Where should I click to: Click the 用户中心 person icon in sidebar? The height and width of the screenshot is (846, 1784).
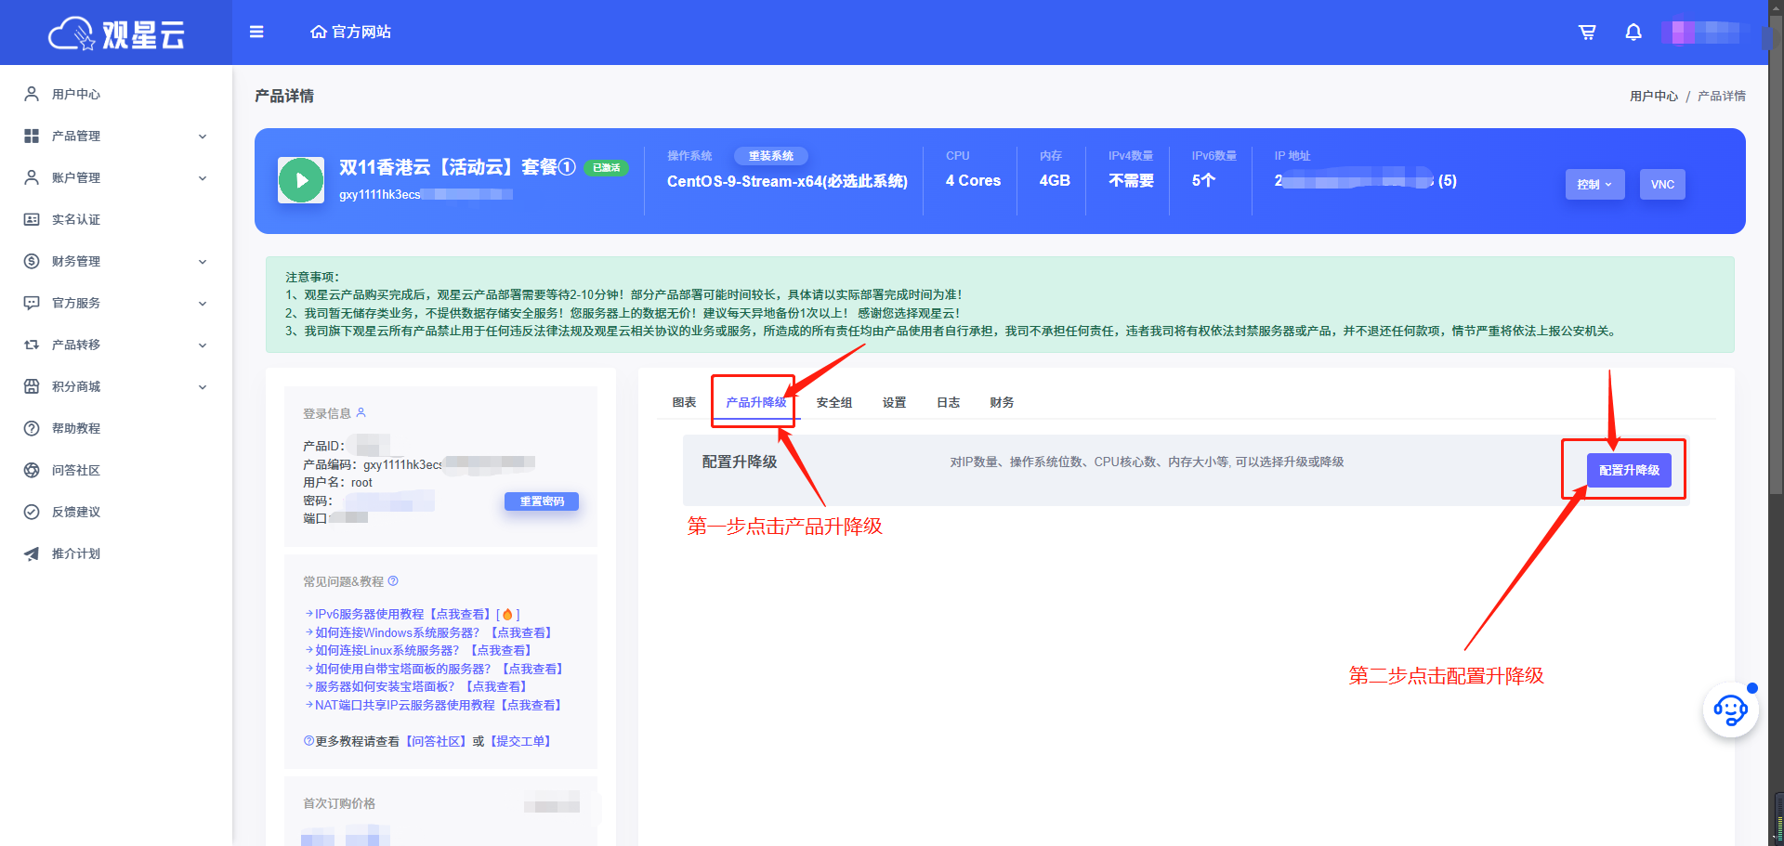point(32,94)
